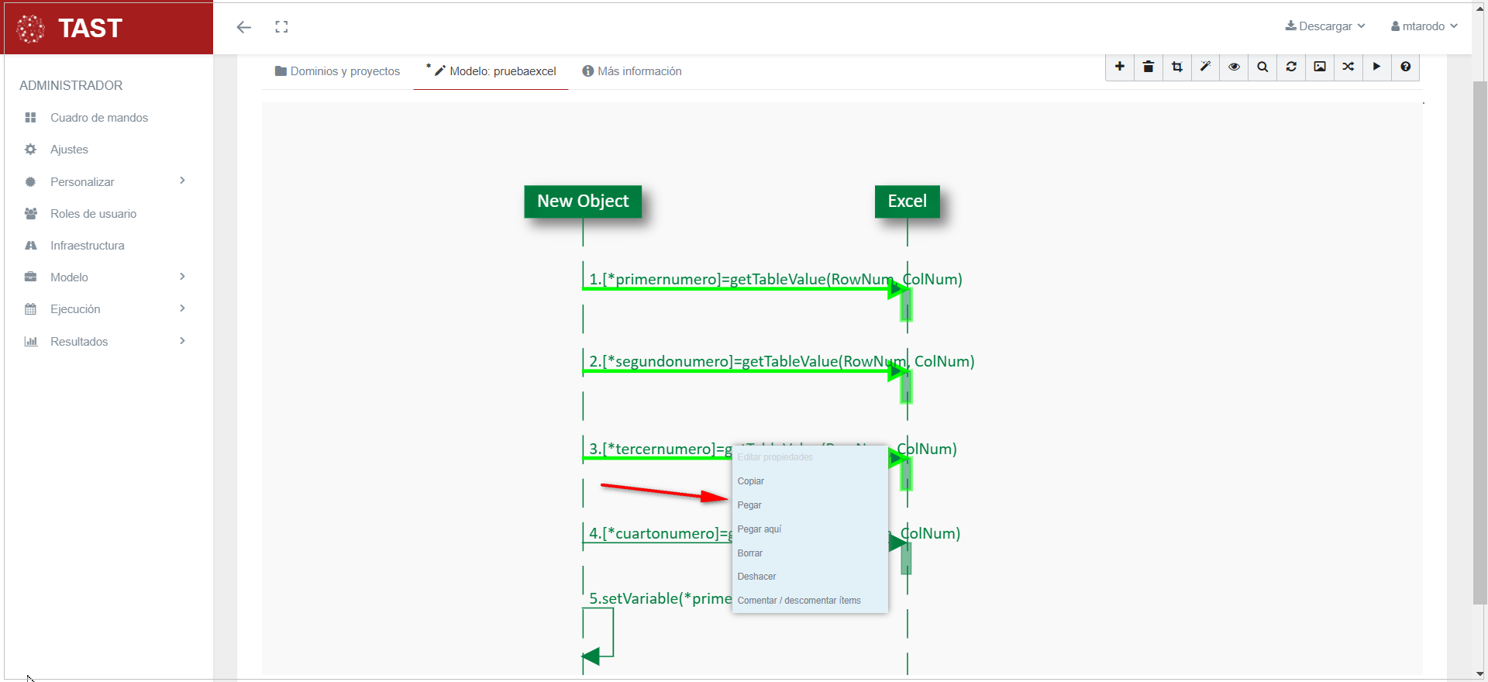This screenshot has height=682, width=1488.
Task: Switch to Dominios y proyectos tab
Action: [338, 71]
